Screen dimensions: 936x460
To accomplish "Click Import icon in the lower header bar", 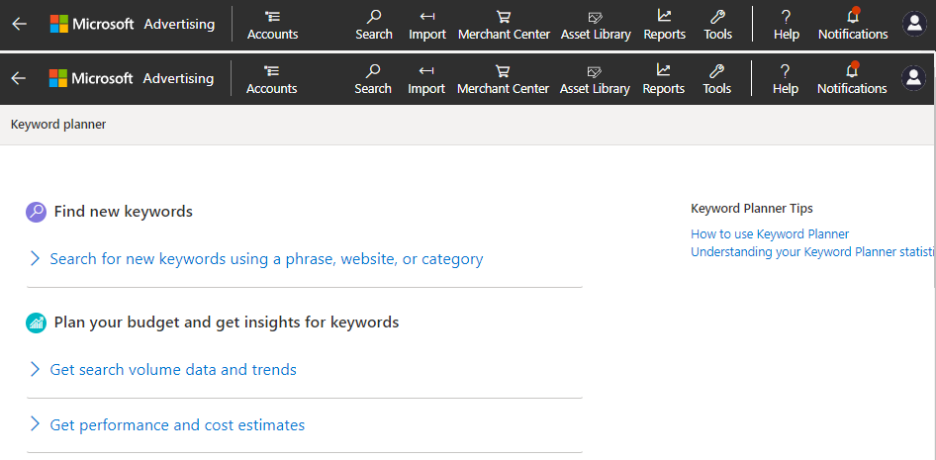I will [426, 78].
